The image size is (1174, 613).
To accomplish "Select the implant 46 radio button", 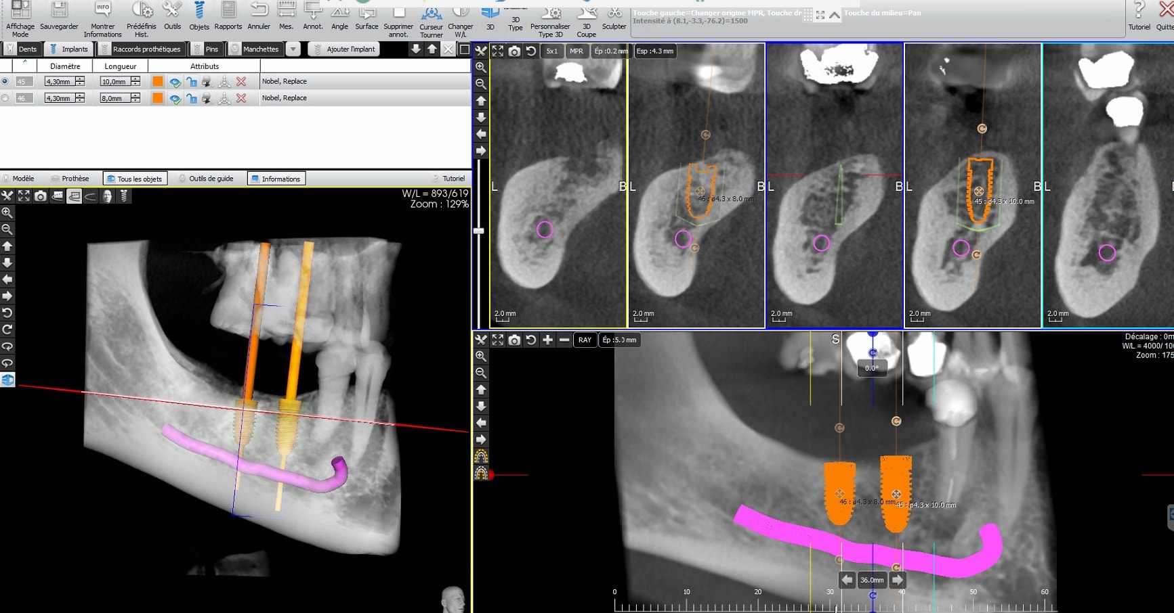I will coord(5,98).
